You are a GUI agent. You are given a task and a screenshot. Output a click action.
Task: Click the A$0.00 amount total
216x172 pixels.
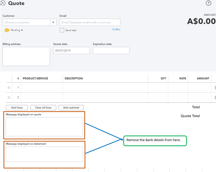pyautogui.click(x=201, y=21)
